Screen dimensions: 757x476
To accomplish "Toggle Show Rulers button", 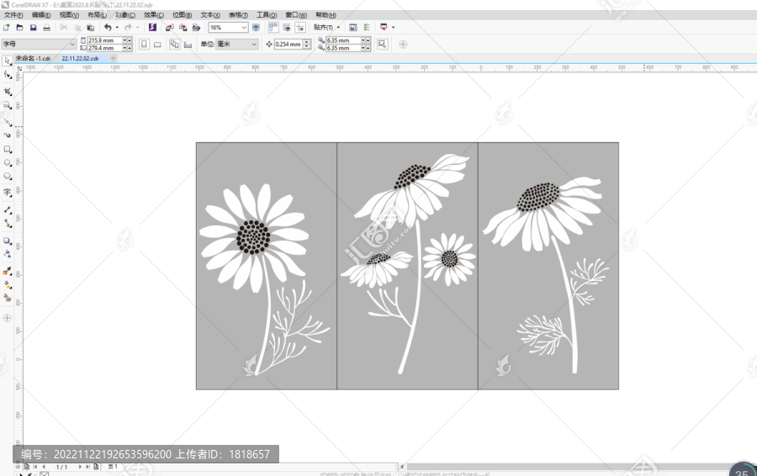I will point(273,28).
